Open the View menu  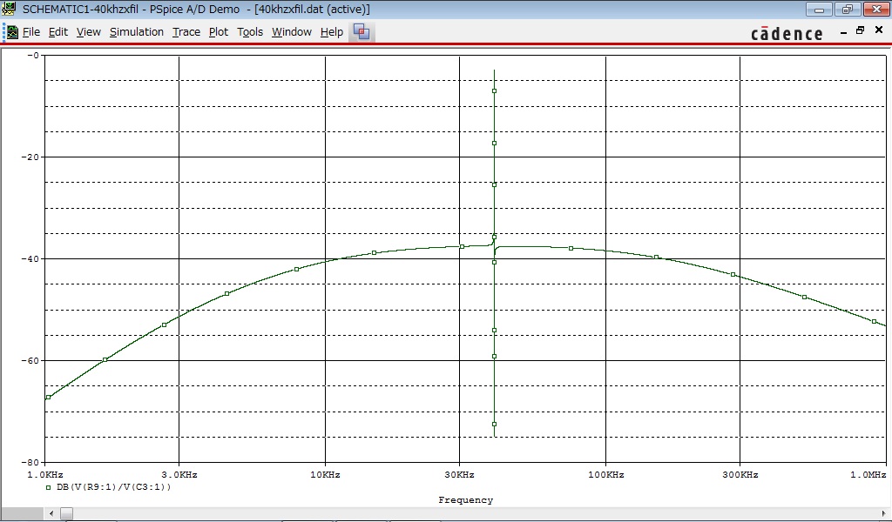87,32
